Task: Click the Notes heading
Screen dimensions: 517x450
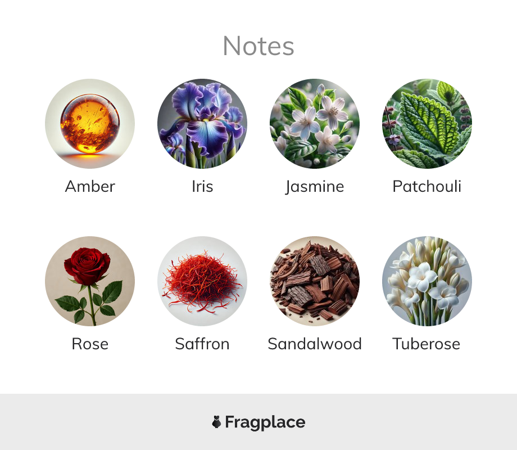Action: pos(258,46)
